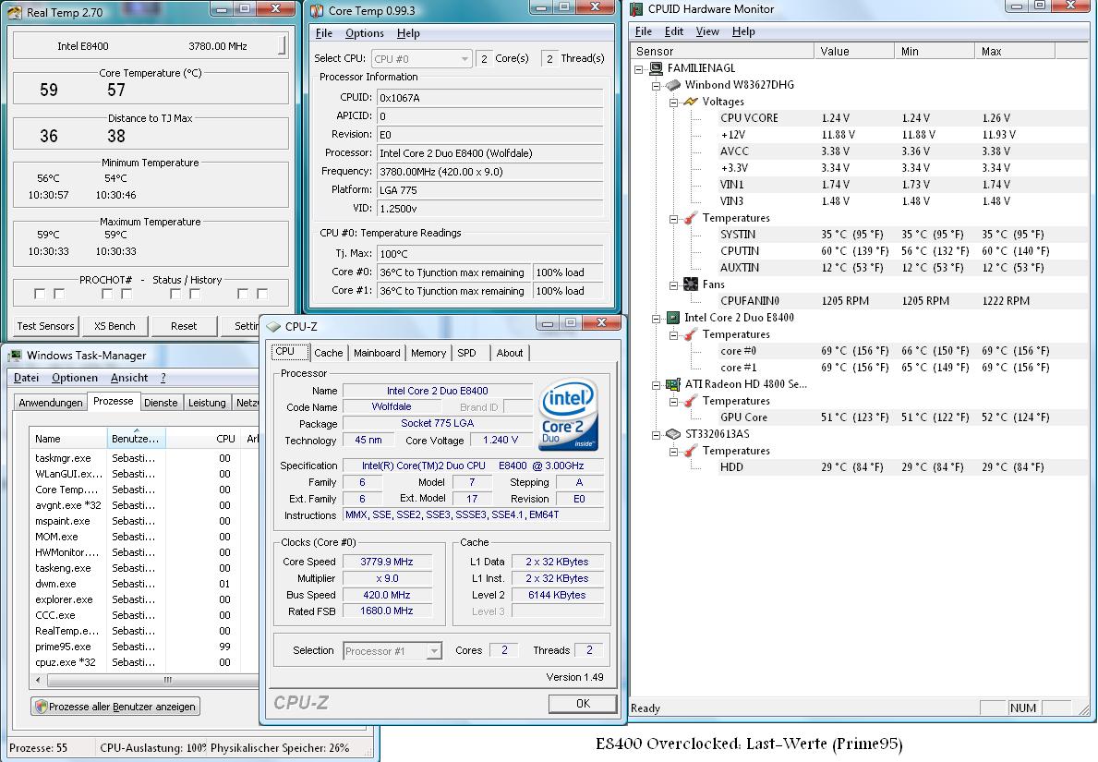
Task: Collapse the Winbond W83627DHG tree node
Action: click(657, 86)
